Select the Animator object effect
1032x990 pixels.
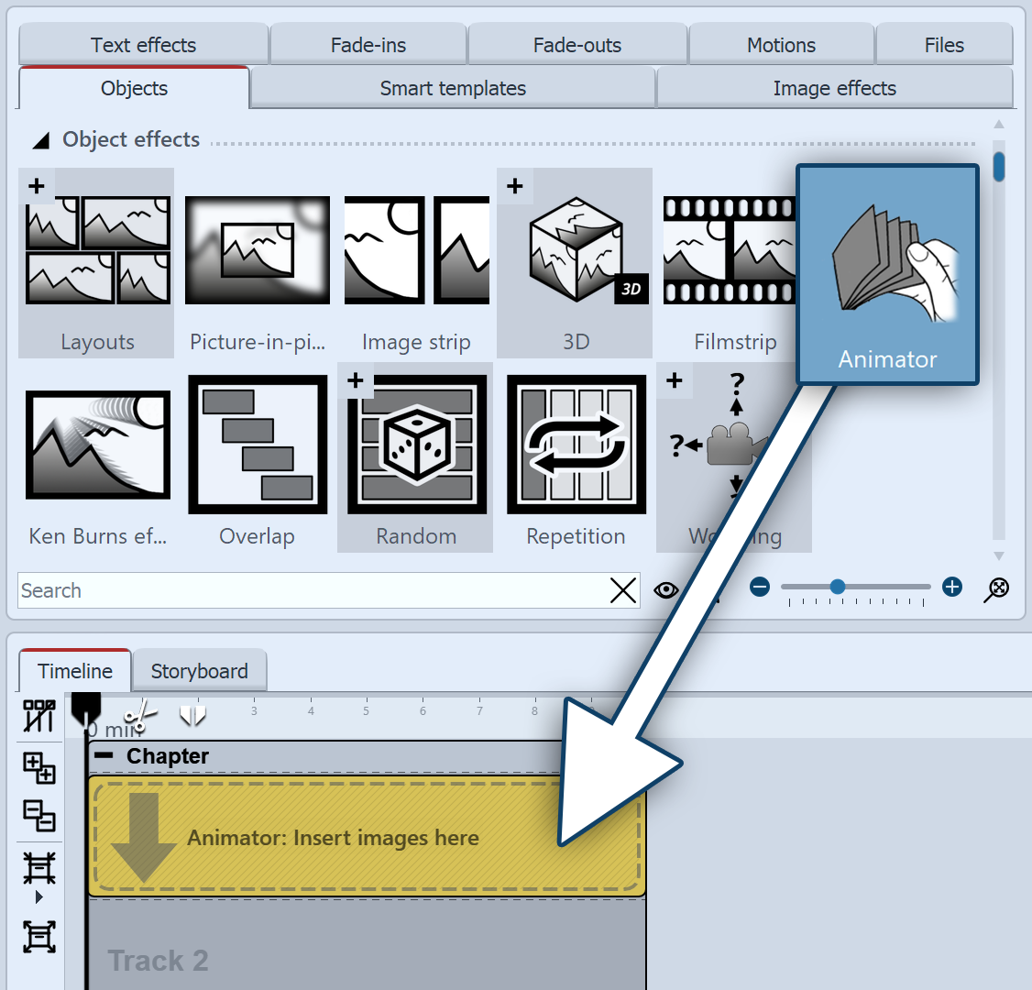click(x=886, y=275)
